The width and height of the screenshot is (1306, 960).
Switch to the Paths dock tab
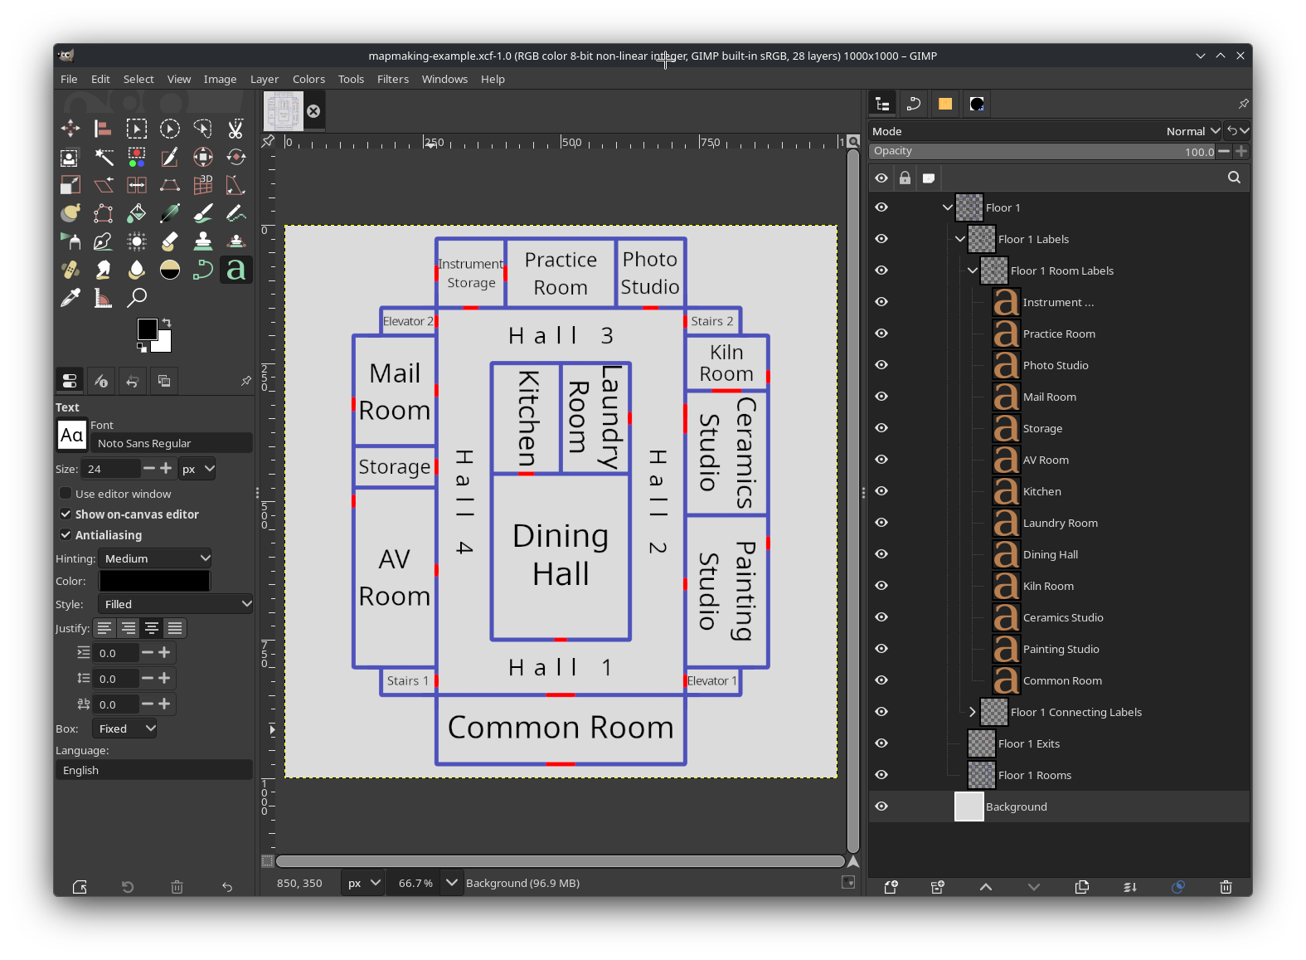(x=914, y=104)
